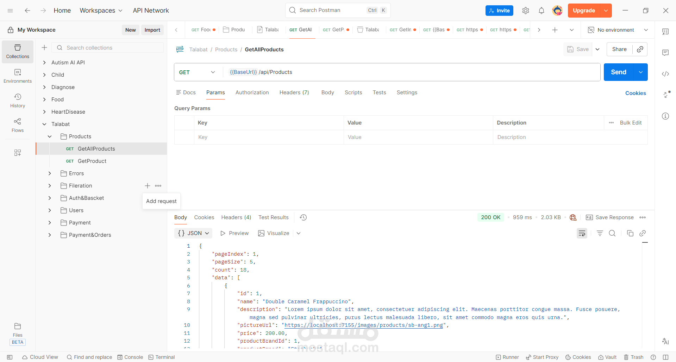Switch to the Headers (7) tab
Image resolution: width=676 pixels, height=362 pixels.
pos(294,93)
